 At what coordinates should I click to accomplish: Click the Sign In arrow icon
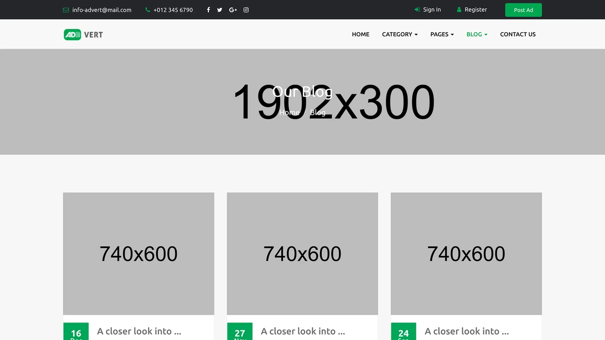pos(417,9)
